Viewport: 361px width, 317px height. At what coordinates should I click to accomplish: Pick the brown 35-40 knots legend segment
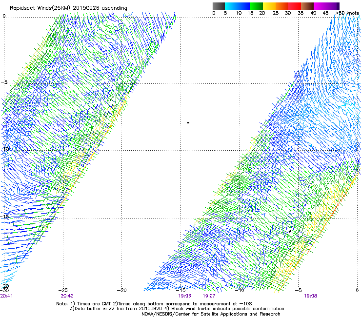[307, 6]
